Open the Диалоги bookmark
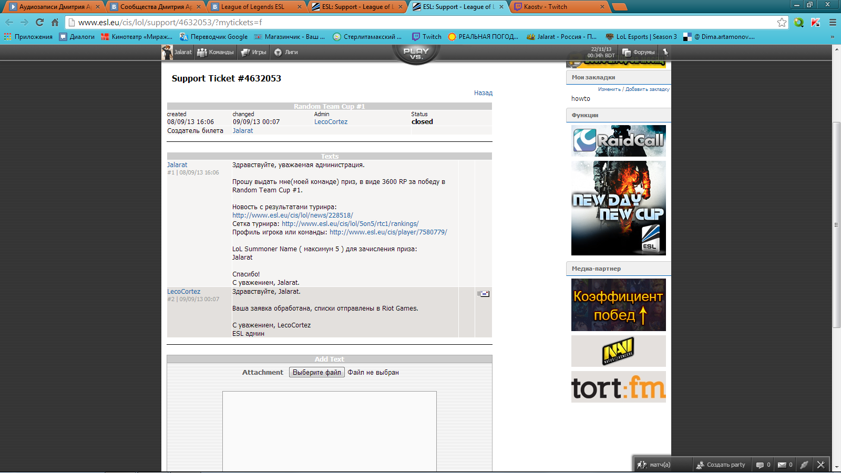The height and width of the screenshot is (473, 841). 77,37
